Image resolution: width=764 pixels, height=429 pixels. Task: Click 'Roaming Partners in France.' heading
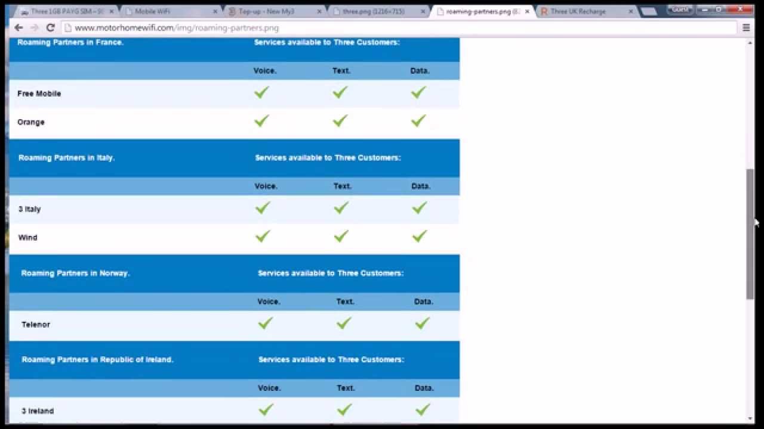[70, 42]
